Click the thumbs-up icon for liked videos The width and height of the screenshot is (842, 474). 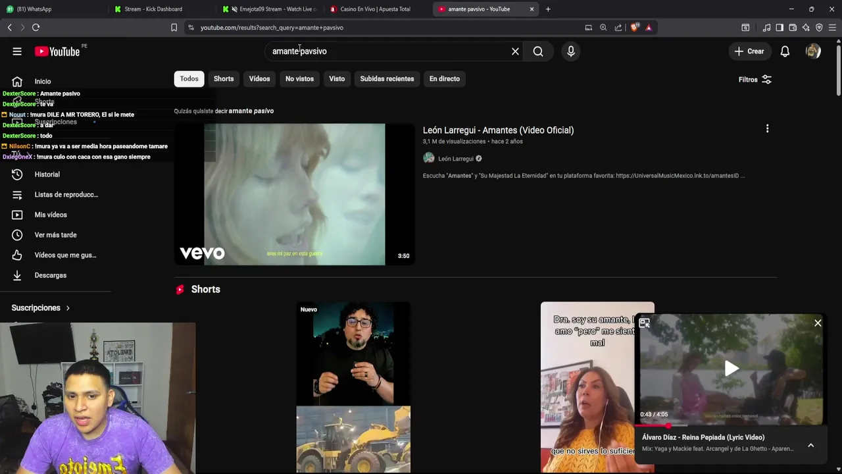pyautogui.click(x=17, y=255)
